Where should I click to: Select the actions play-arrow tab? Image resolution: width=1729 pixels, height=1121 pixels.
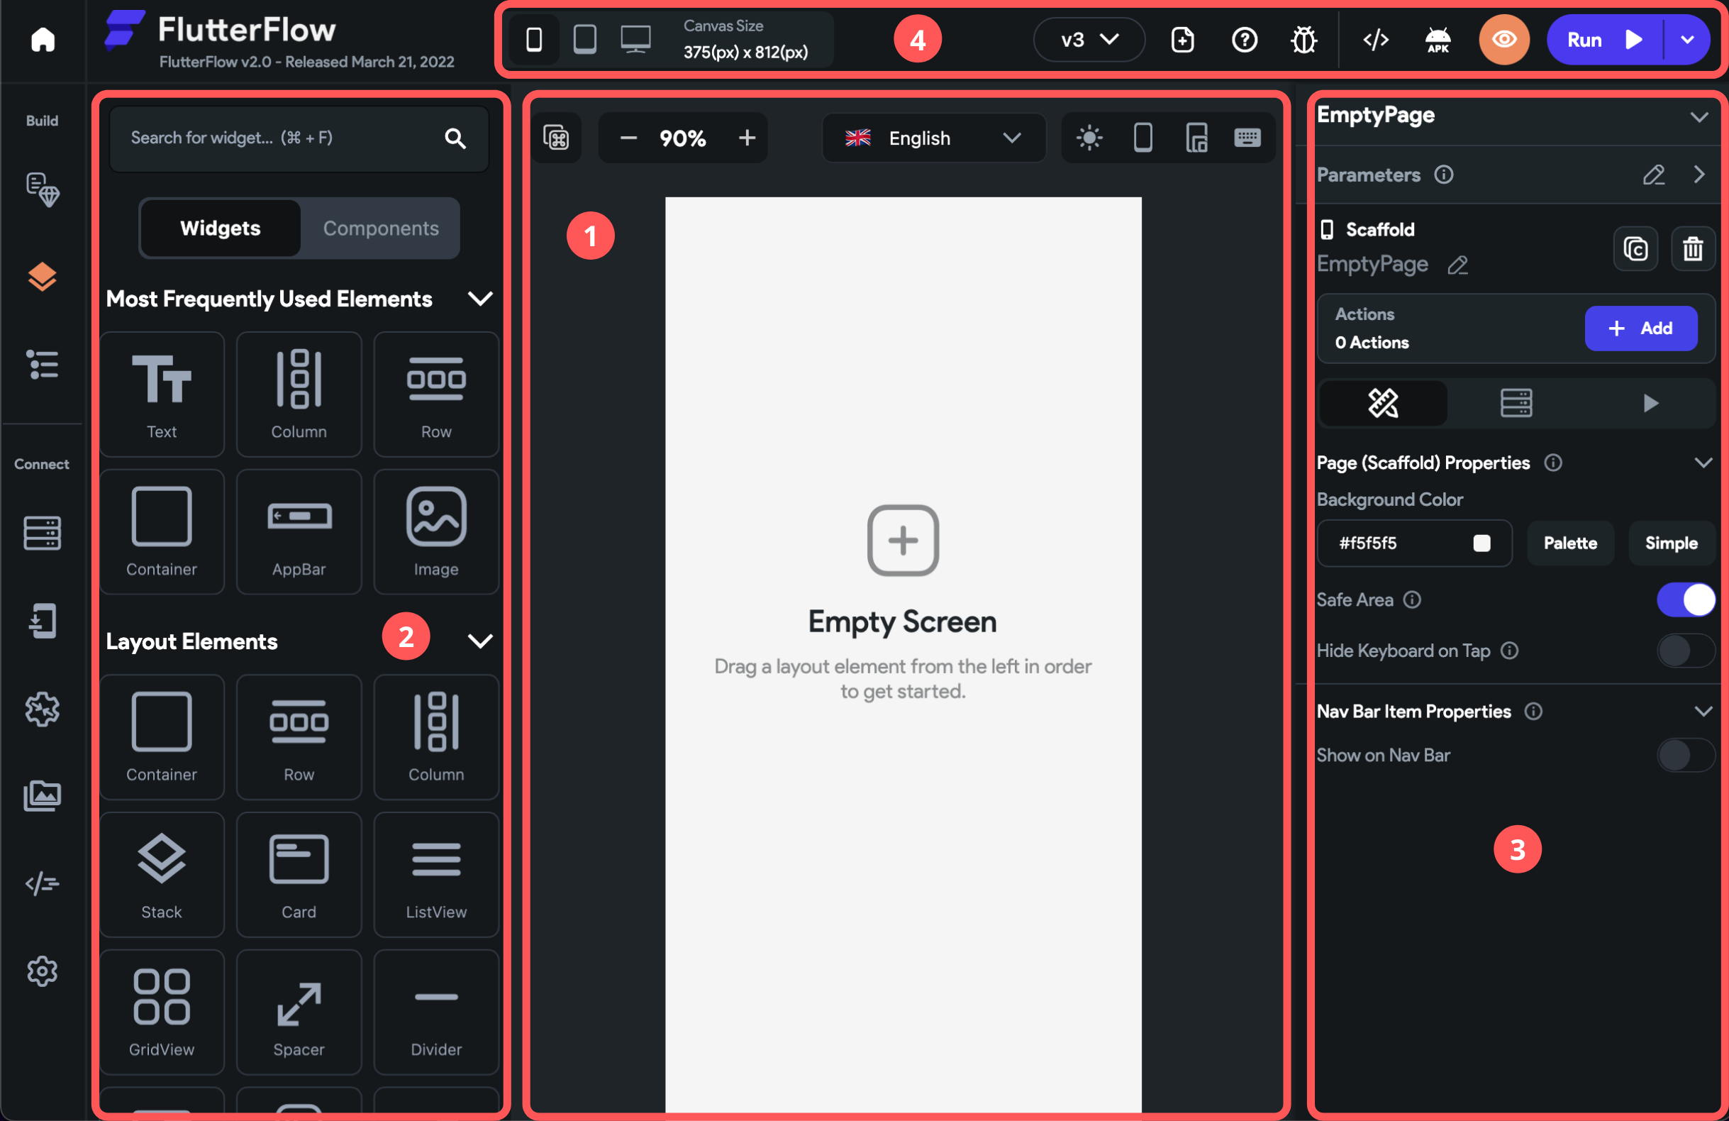(x=1650, y=403)
